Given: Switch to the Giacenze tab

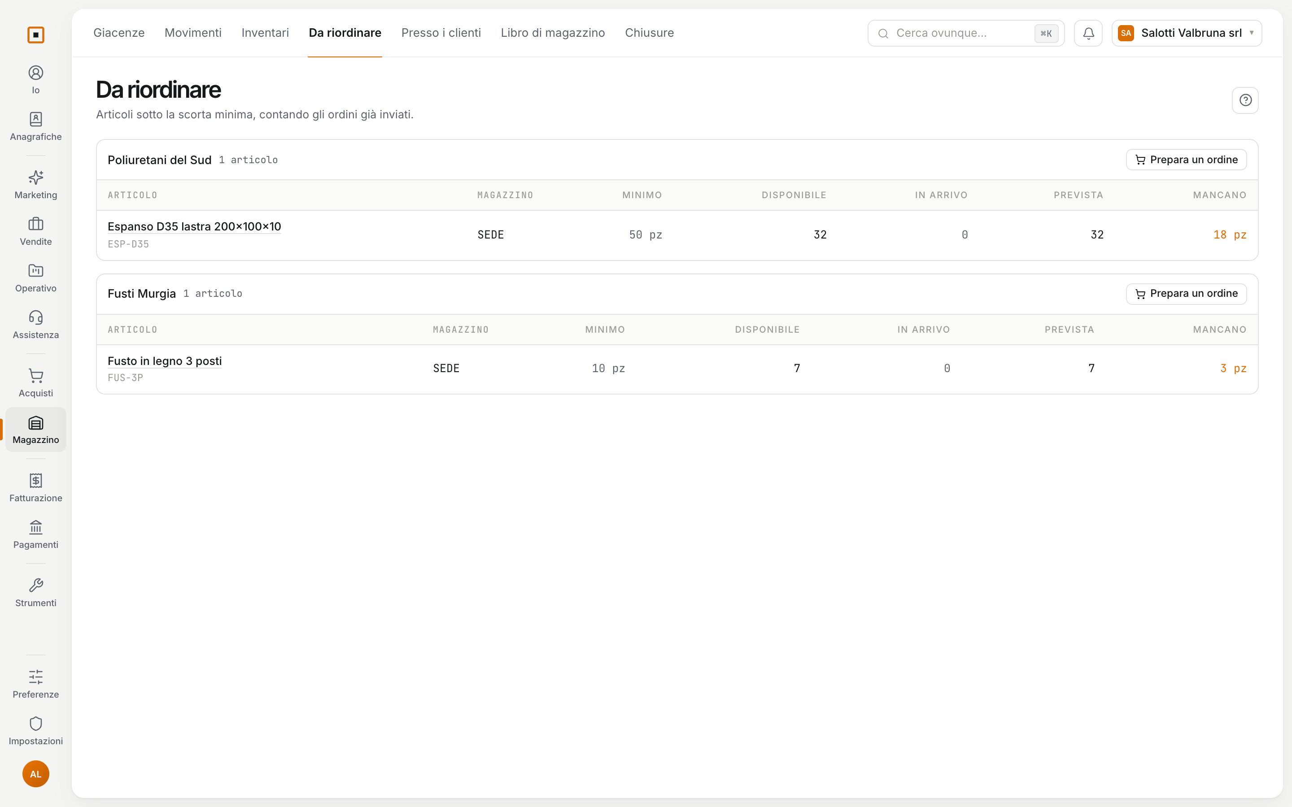Looking at the screenshot, I should (118, 33).
